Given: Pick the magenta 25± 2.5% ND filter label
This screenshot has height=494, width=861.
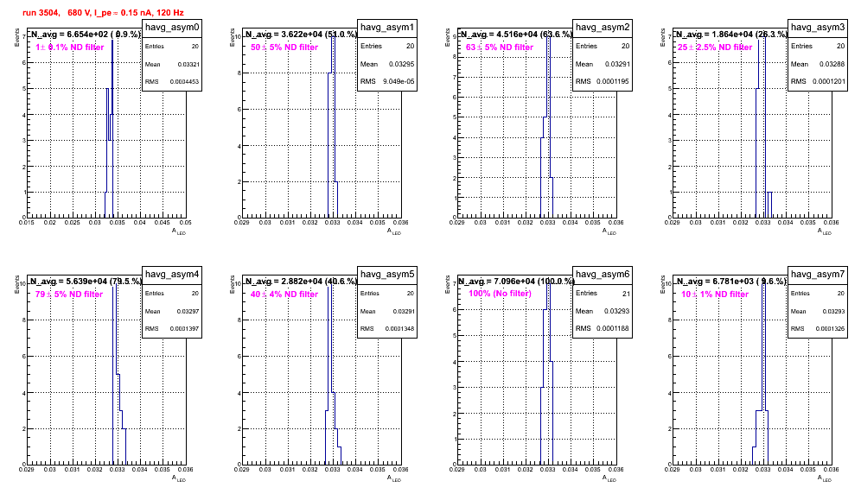Looking at the screenshot, I should 715,47.
